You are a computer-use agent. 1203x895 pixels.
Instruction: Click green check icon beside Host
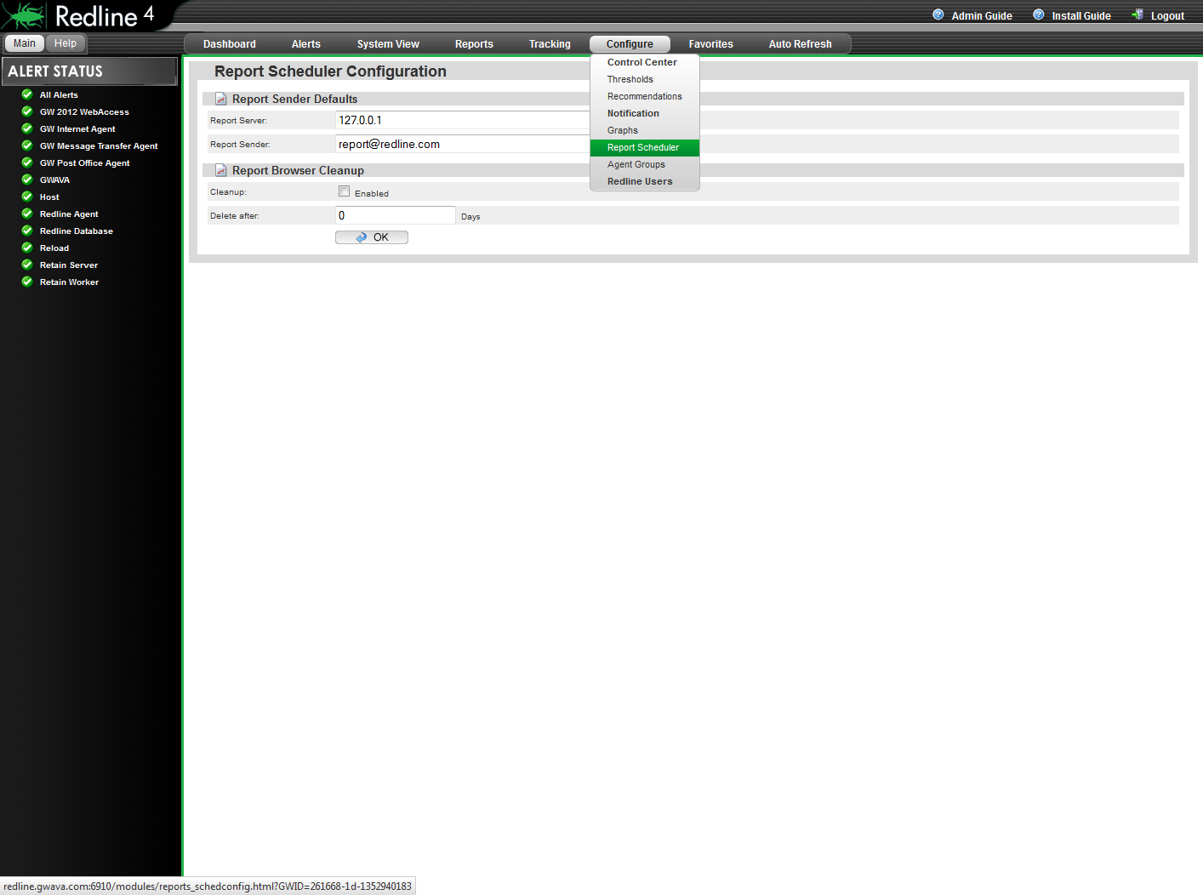click(x=27, y=197)
